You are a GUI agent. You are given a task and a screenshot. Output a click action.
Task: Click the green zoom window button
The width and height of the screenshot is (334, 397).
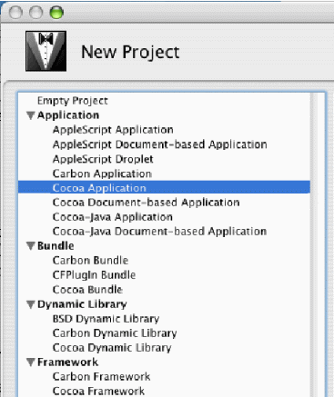coord(56,13)
